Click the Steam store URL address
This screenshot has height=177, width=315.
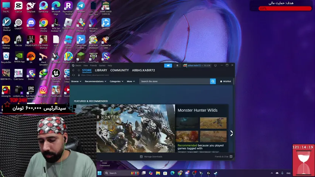(95, 75)
